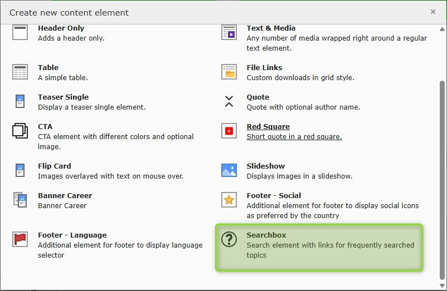Screen dimensions: 447x291
Task: Click "Short quote in a red square" link
Action: pos(294,137)
